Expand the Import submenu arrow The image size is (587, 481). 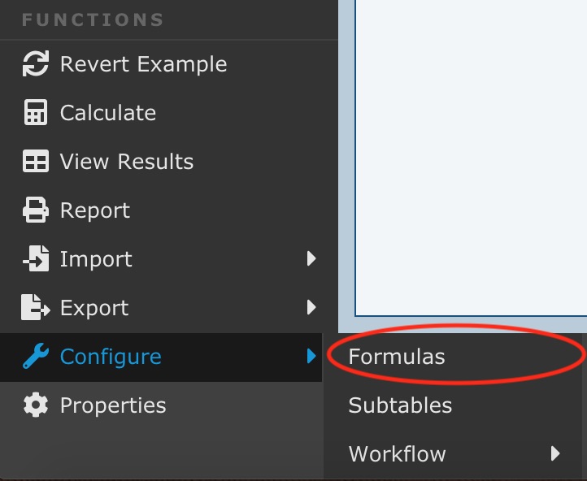click(x=311, y=259)
